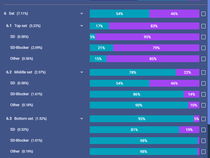
Task: Tick the 6.2 Middle set checkbox
Action: coord(203,72)
